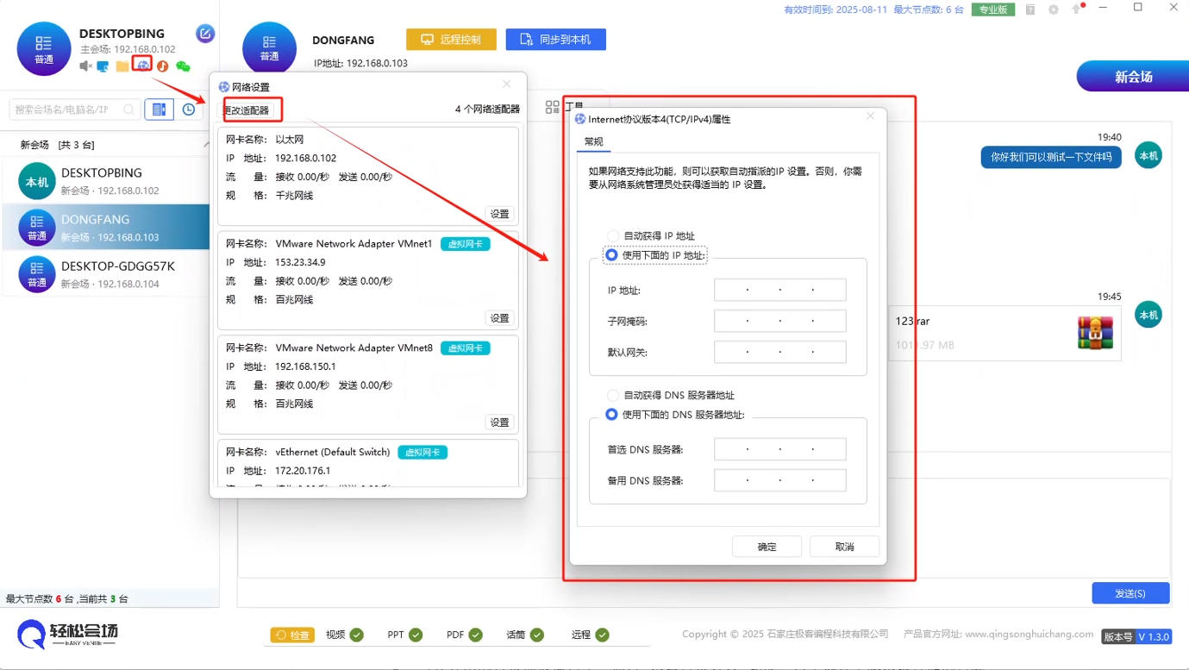Screen dimensions: 1189x670
Task: Click the 子网掩码 input field
Action: click(779, 321)
